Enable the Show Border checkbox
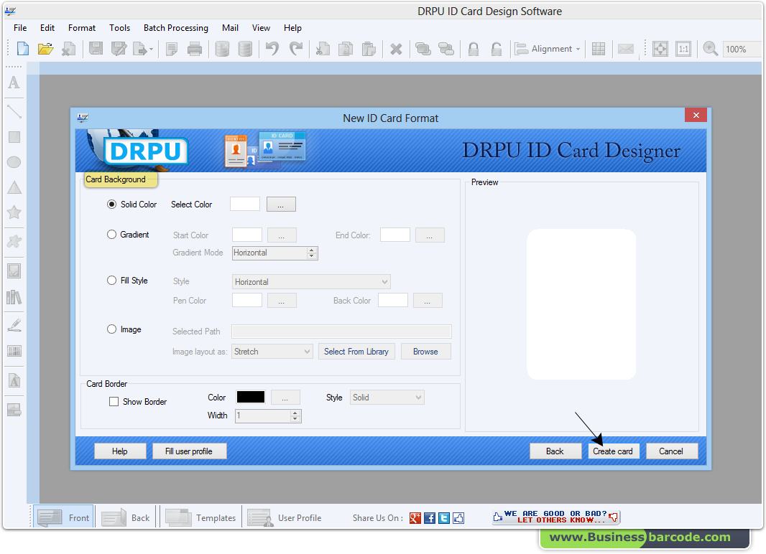 point(114,401)
